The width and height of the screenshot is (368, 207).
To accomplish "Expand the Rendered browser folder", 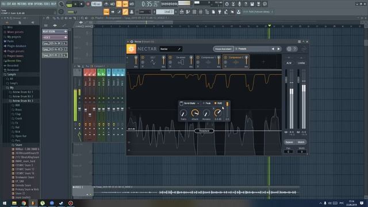I will [x=13, y=70].
